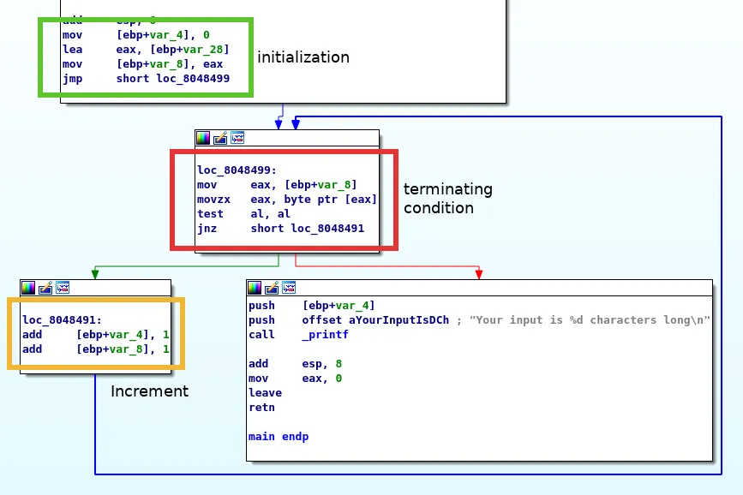Select the 'jnz short loc_8048491' instruction
Viewport: 743px width, 495px height.
click(280, 229)
